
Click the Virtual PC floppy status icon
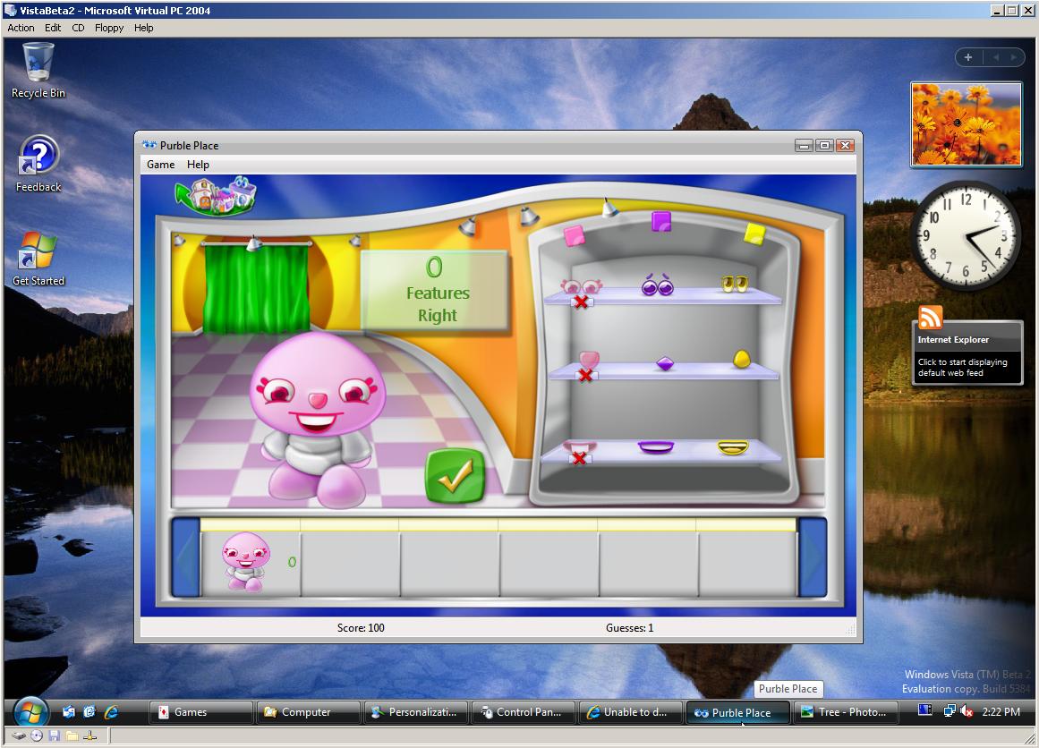(55, 735)
